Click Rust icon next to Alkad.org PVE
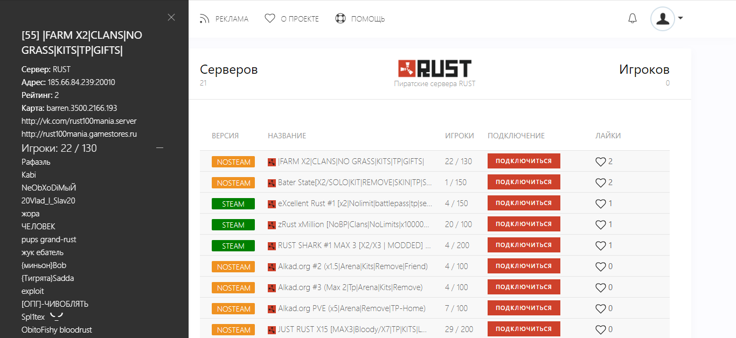 (272, 308)
